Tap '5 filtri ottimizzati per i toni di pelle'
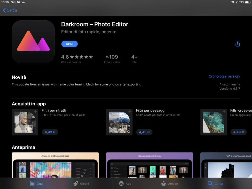This screenshot has height=189, width=252. click(64, 115)
